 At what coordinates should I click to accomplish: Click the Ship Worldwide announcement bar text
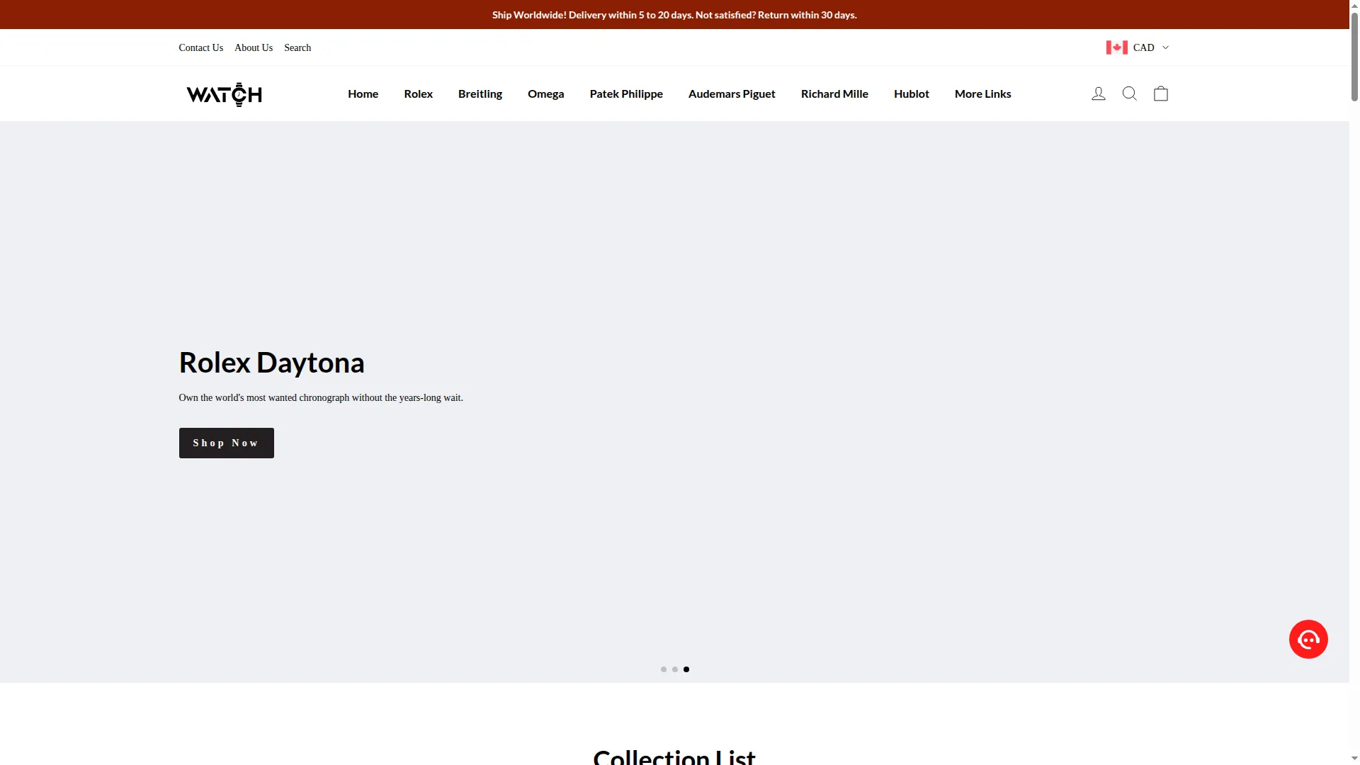pos(674,15)
